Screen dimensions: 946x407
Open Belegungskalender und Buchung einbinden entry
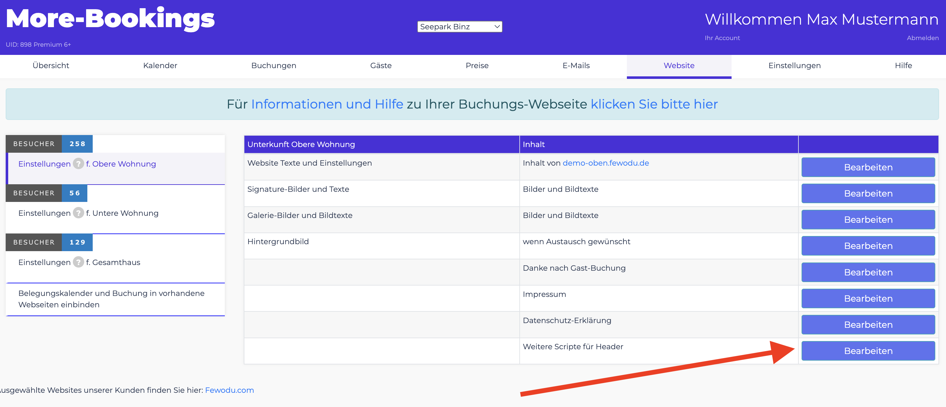(x=116, y=299)
